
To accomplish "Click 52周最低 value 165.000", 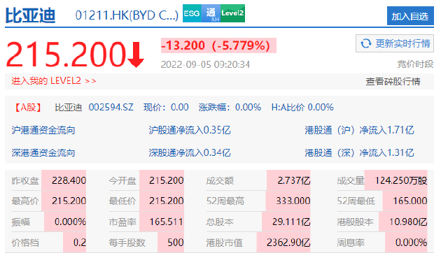I will point(410,201).
